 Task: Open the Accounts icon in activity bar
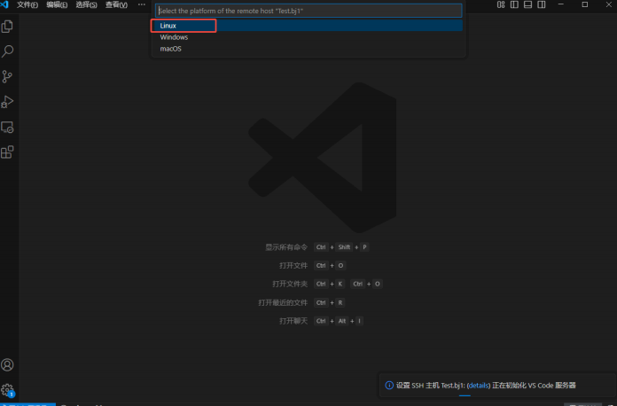[7, 365]
